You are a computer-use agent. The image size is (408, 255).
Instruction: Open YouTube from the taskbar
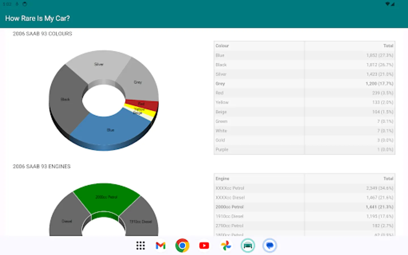[204, 246]
